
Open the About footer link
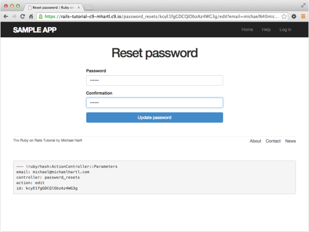coord(255,141)
